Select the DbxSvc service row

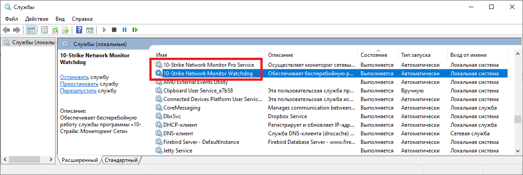click(331, 116)
